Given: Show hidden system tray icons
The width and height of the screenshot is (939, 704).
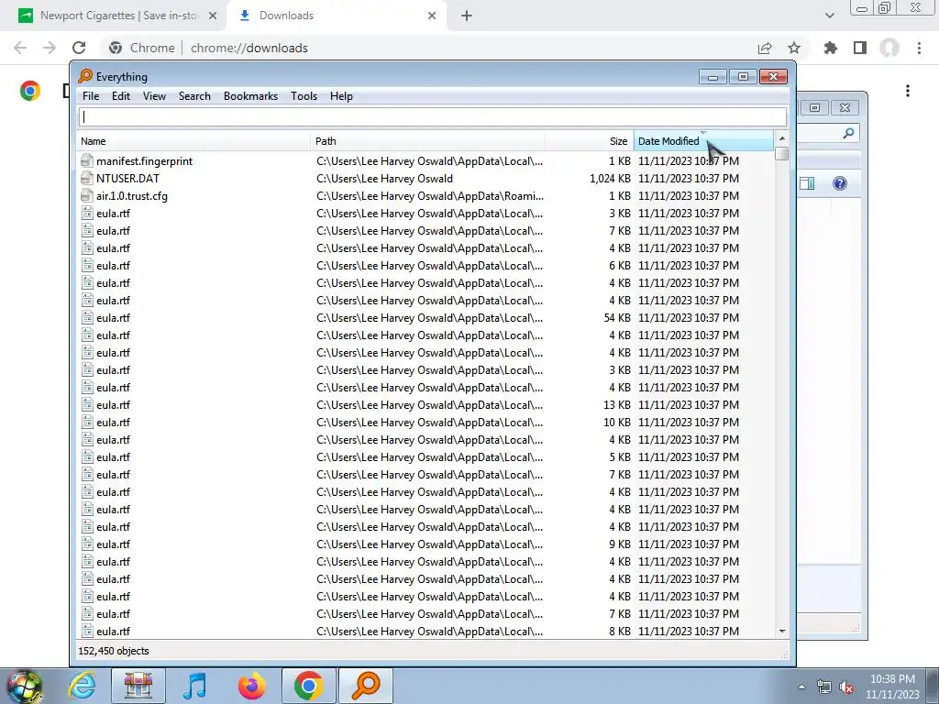Looking at the screenshot, I should 801,687.
